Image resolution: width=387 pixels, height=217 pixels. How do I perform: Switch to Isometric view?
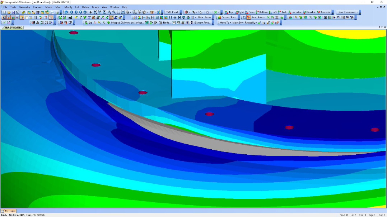point(295,12)
